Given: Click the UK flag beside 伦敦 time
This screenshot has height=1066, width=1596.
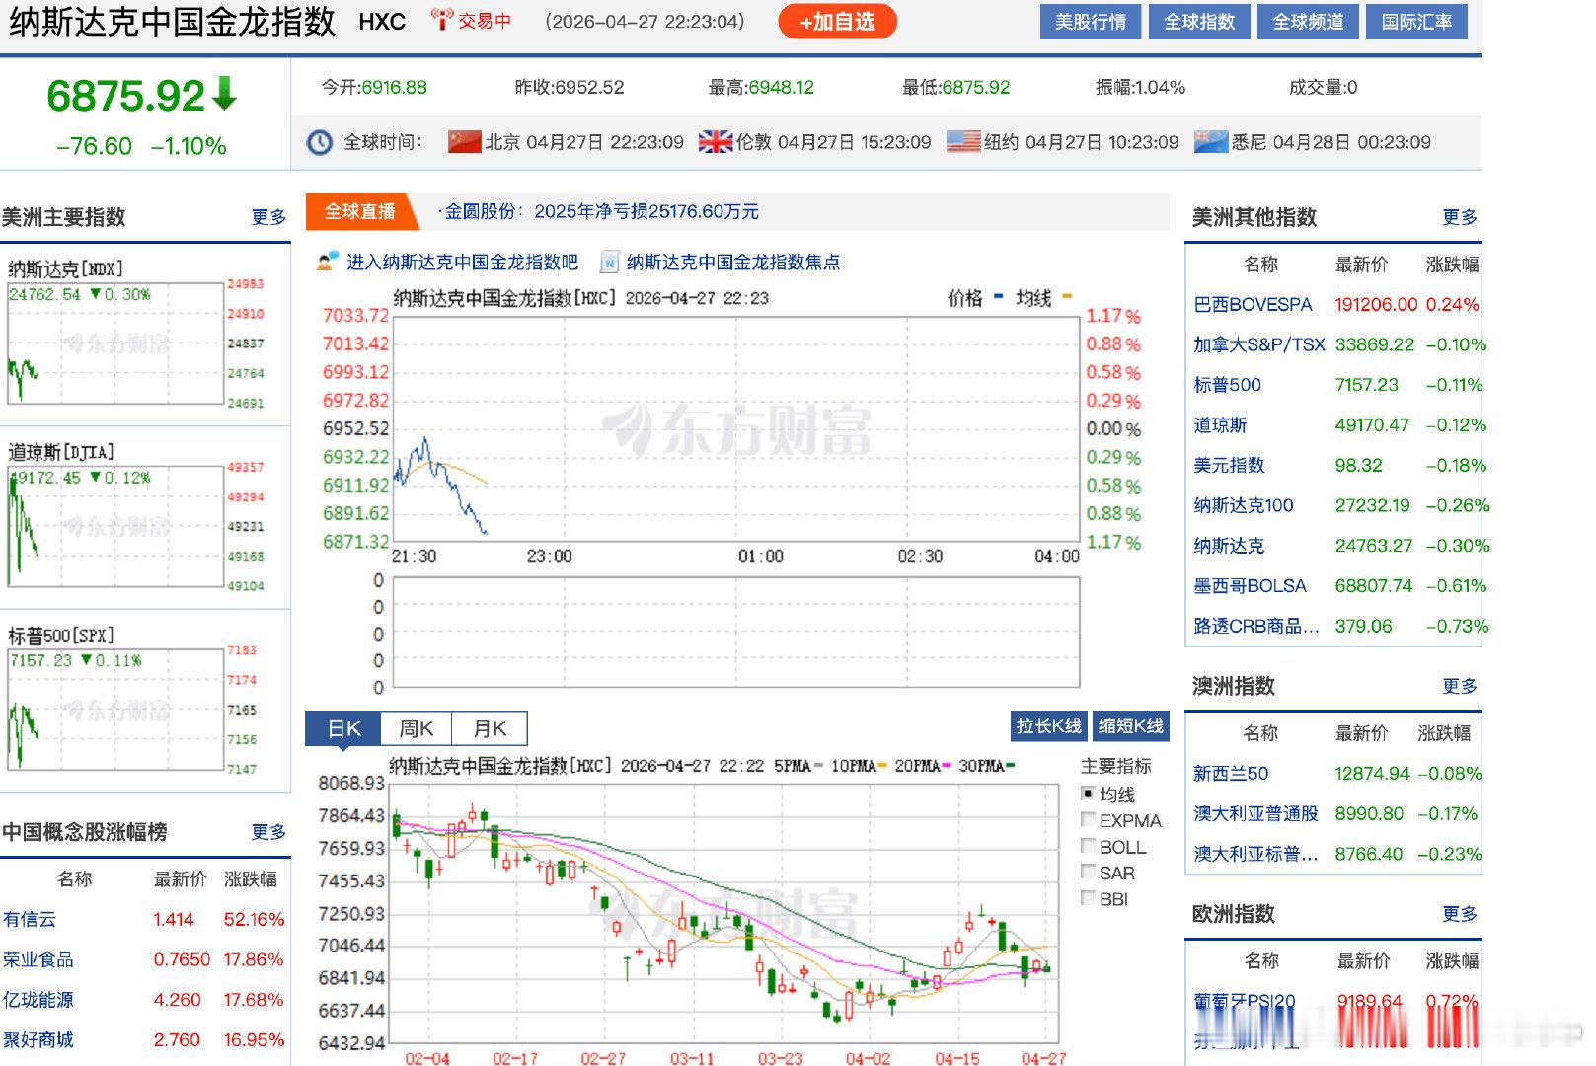Looking at the screenshot, I should pos(715,142).
